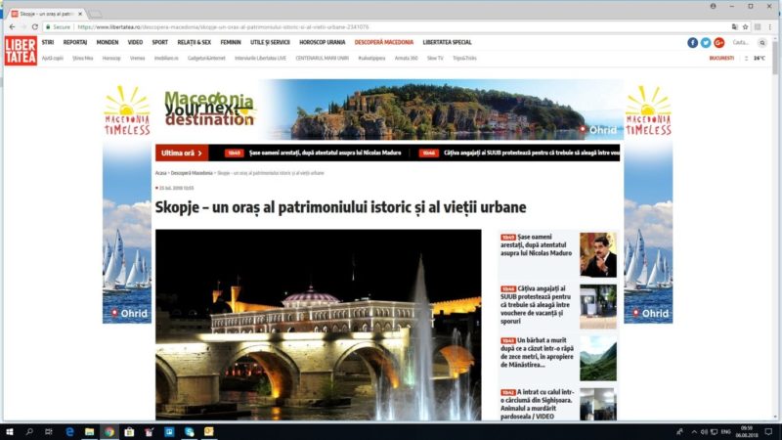Open RELAȚII & SEX section
The width and height of the screenshot is (782, 440).
[194, 42]
